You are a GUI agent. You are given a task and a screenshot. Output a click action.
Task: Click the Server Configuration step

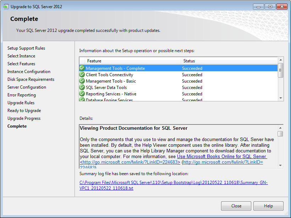(27, 87)
